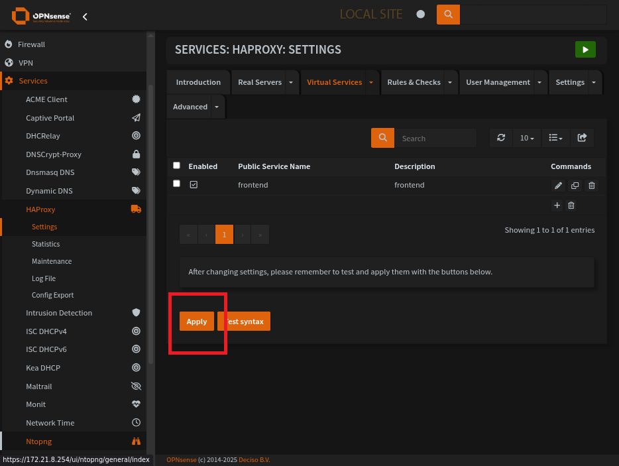The width and height of the screenshot is (619, 466).
Task: Delete the frontend row with its trash icon
Action: (x=591, y=186)
